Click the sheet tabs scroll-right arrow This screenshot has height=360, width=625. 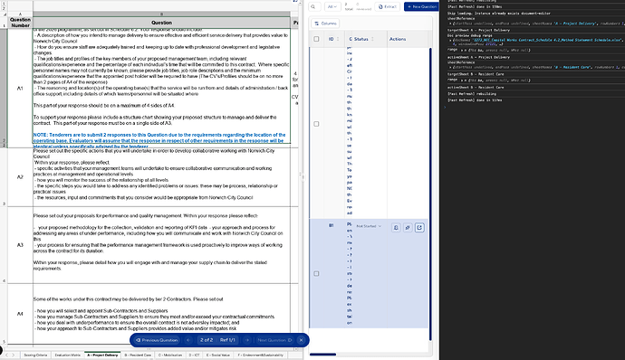(14, 355)
